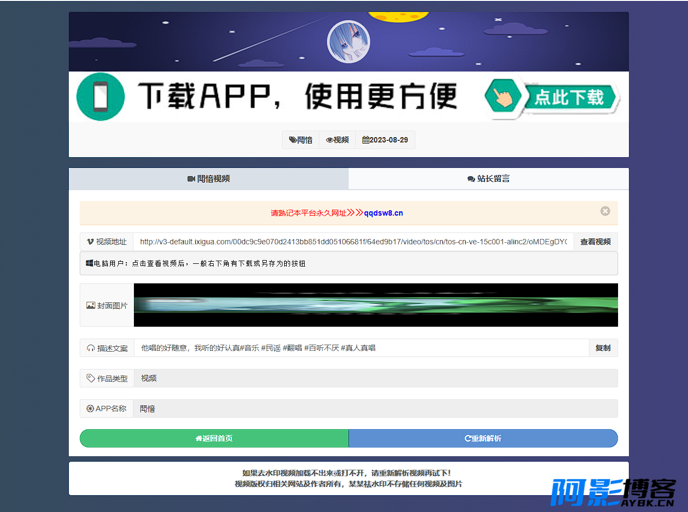Click the video URL input field
This screenshot has height=512, width=688.
[353, 242]
